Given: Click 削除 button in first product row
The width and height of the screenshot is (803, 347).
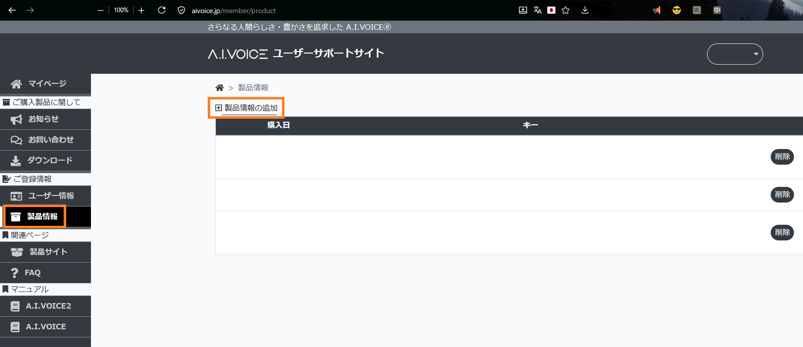Looking at the screenshot, I should (x=782, y=157).
